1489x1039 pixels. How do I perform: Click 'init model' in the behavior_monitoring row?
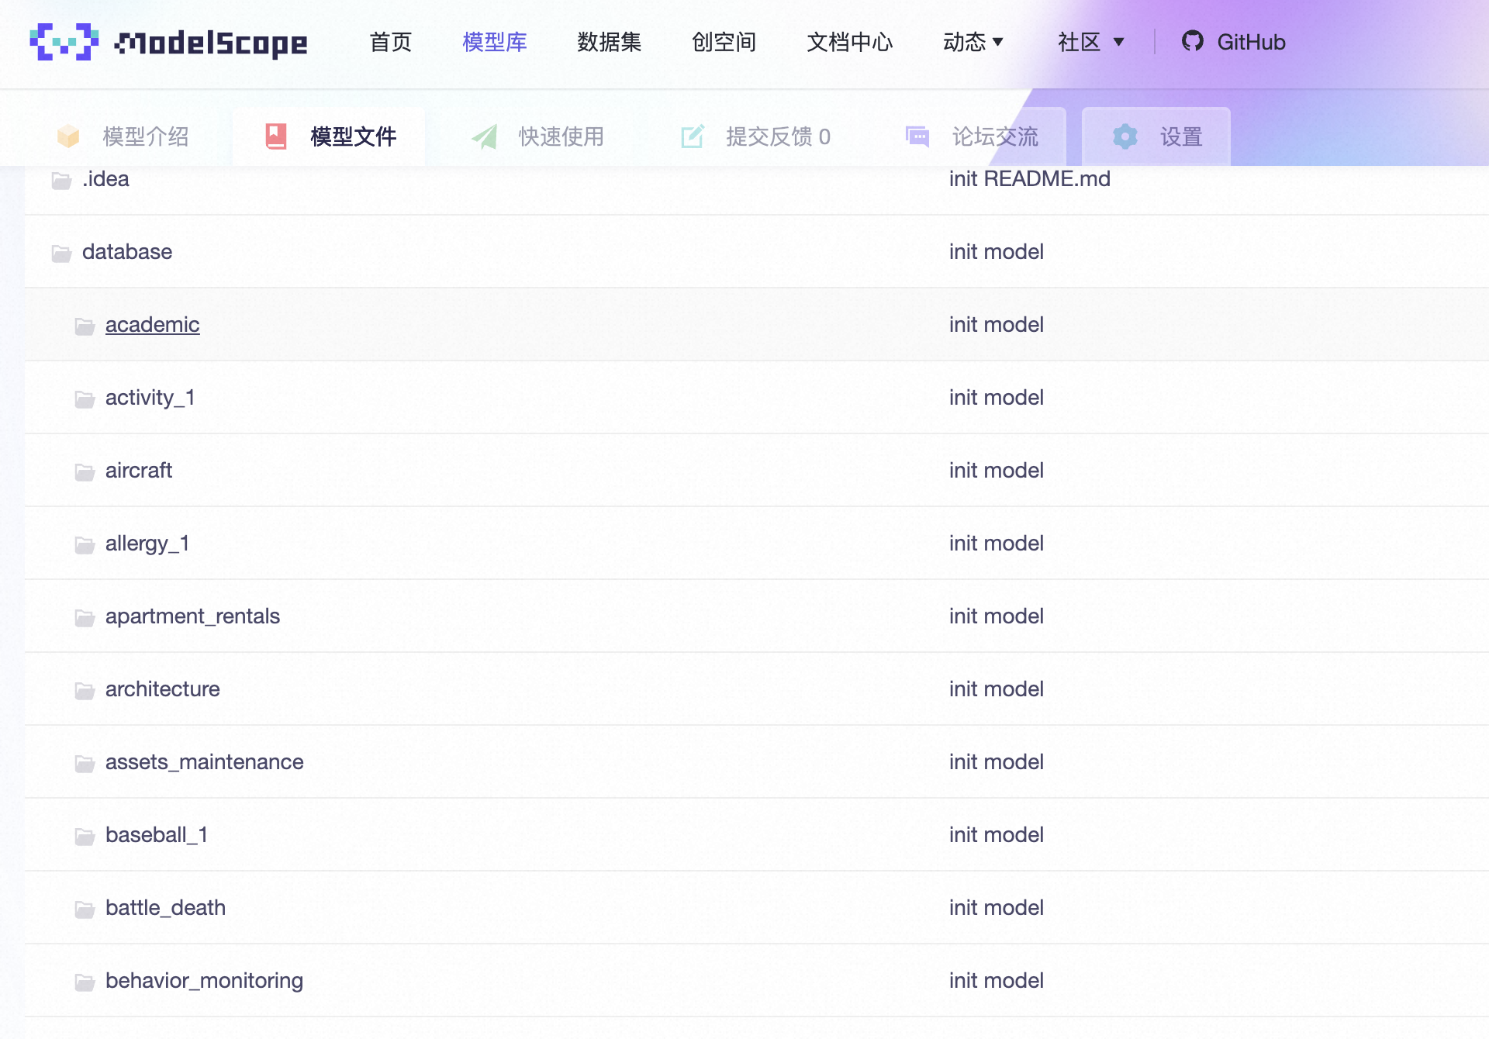(x=997, y=981)
